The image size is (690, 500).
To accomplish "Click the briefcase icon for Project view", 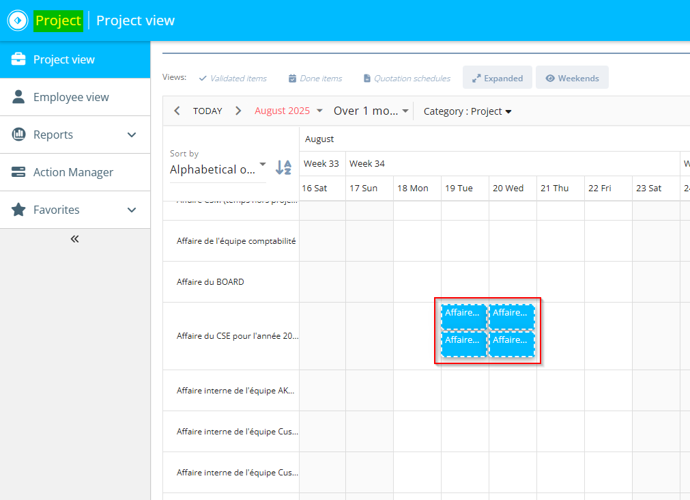I will point(18,59).
